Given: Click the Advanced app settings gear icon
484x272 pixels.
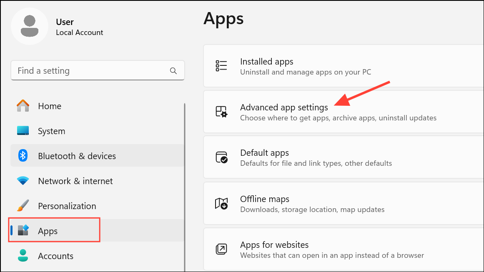Looking at the screenshot, I should [x=221, y=112].
